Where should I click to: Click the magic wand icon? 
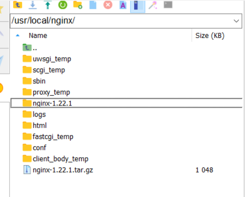tap(153, 4)
